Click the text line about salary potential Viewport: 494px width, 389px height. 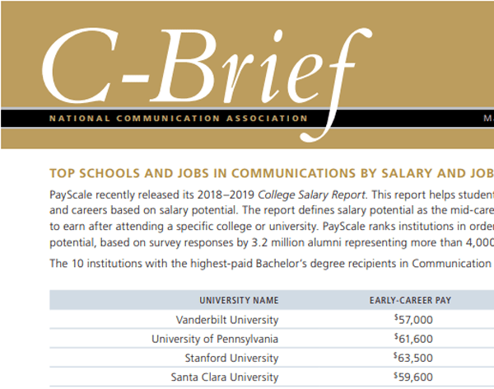(272, 210)
